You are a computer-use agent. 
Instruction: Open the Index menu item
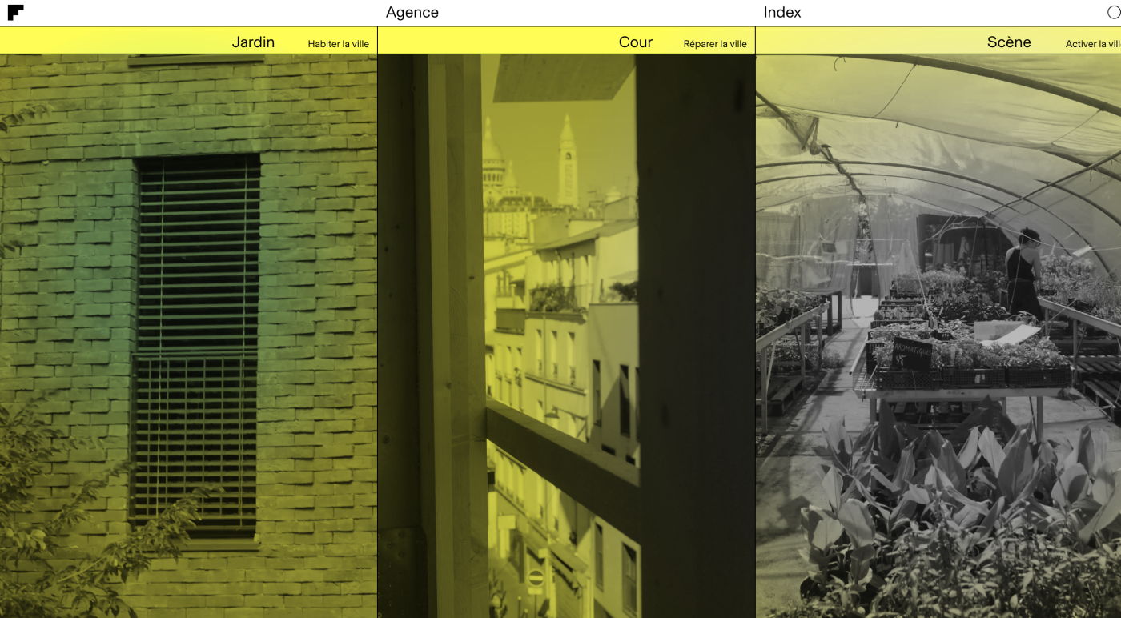coord(781,12)
